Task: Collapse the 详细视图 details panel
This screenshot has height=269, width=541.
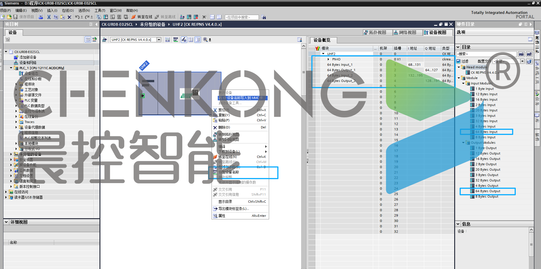Action: [x=6, y=222]
